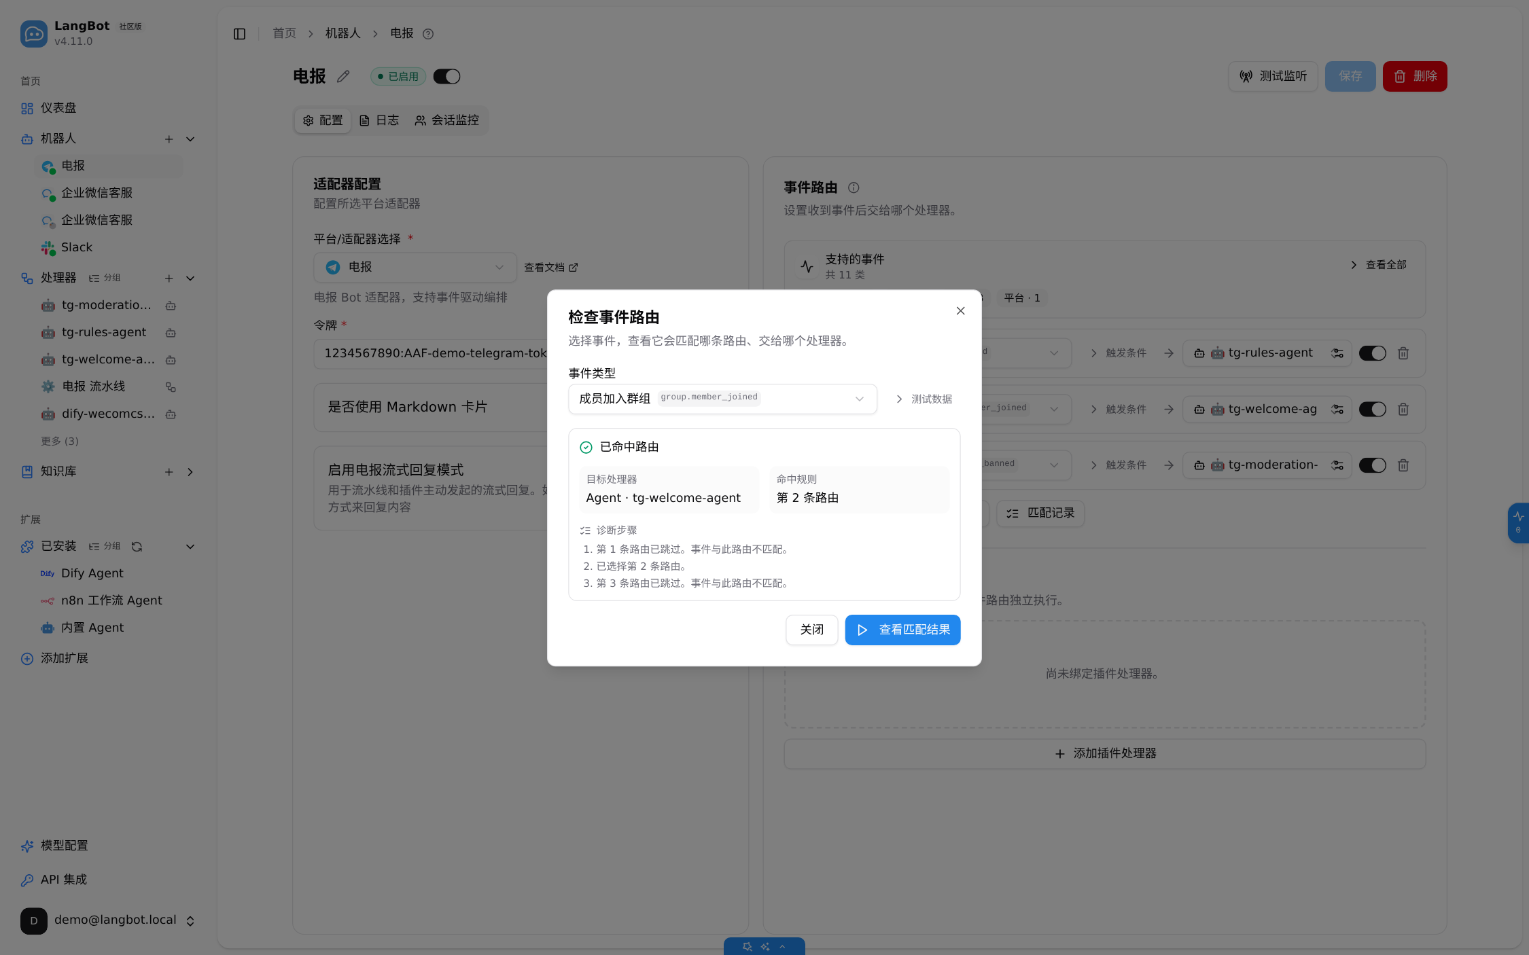
Task: Refresh the installed extensions list
Action: [x=137, y=547]
